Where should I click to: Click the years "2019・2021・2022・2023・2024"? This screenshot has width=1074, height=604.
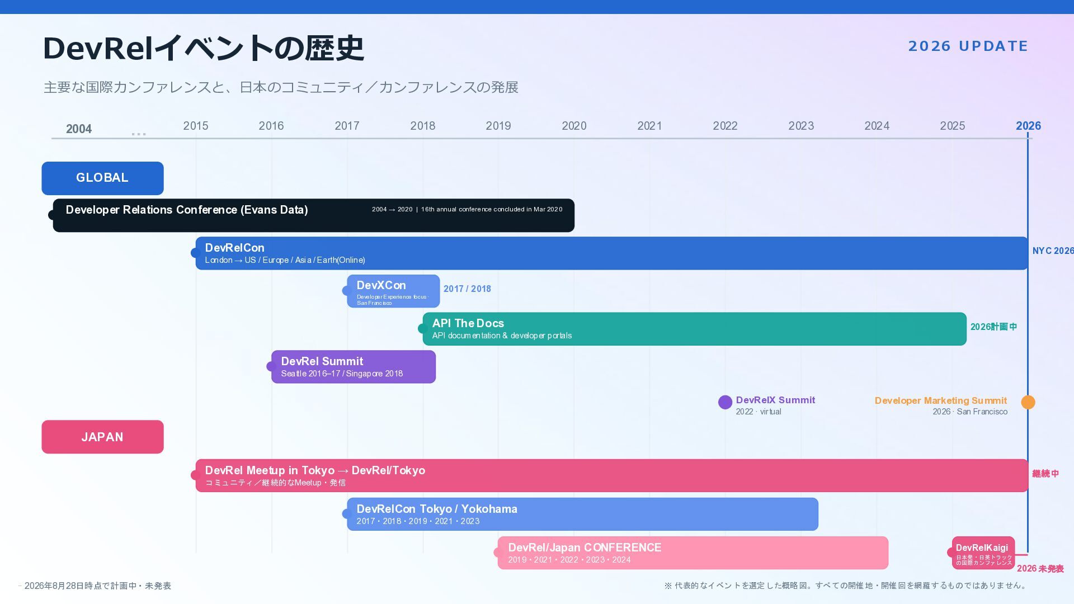tap(569, 560)
